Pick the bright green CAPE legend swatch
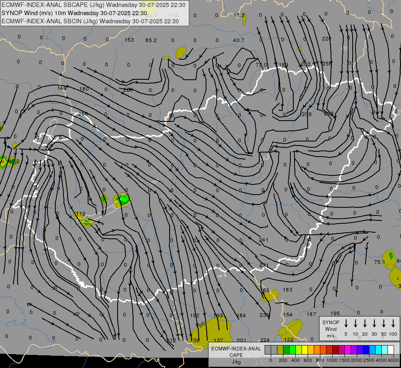 click(x=292, y=350)
